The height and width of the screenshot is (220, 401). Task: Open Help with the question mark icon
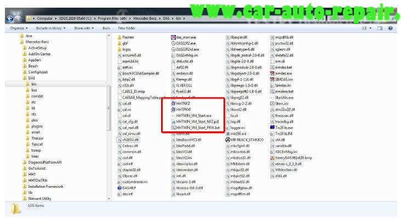pos(390,28)
